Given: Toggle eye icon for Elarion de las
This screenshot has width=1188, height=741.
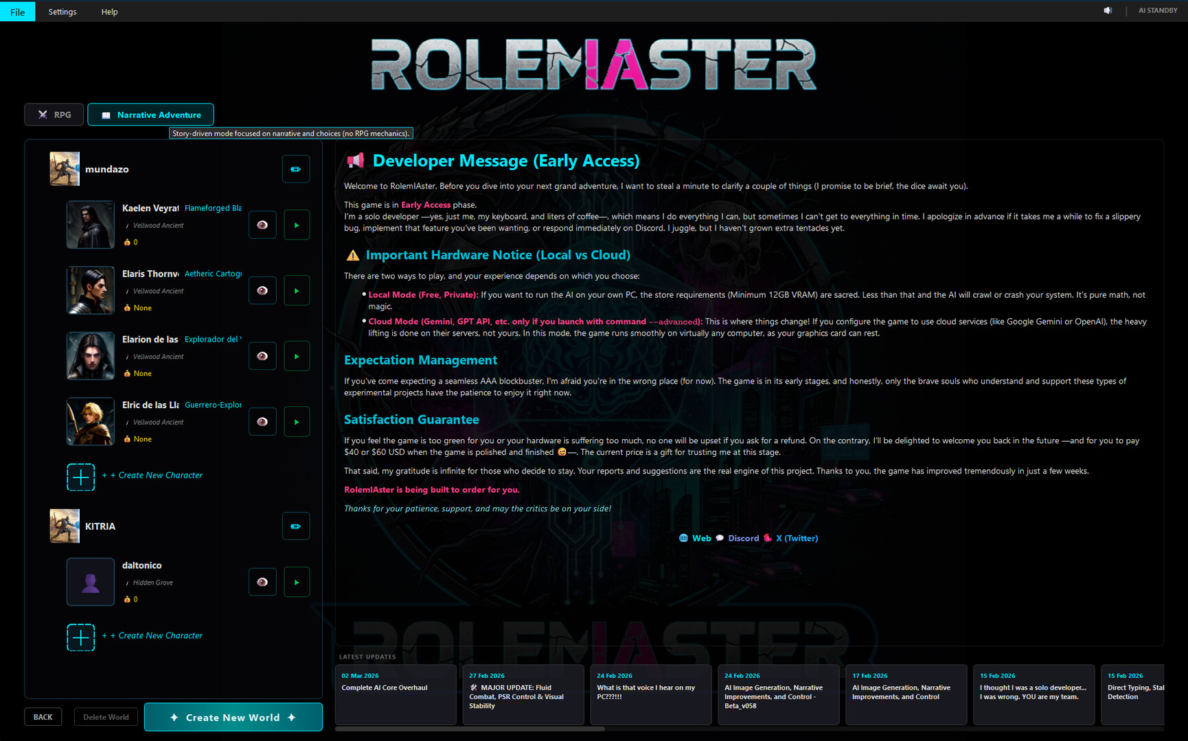Looking at the screenshot, I should tap(262, 356).
